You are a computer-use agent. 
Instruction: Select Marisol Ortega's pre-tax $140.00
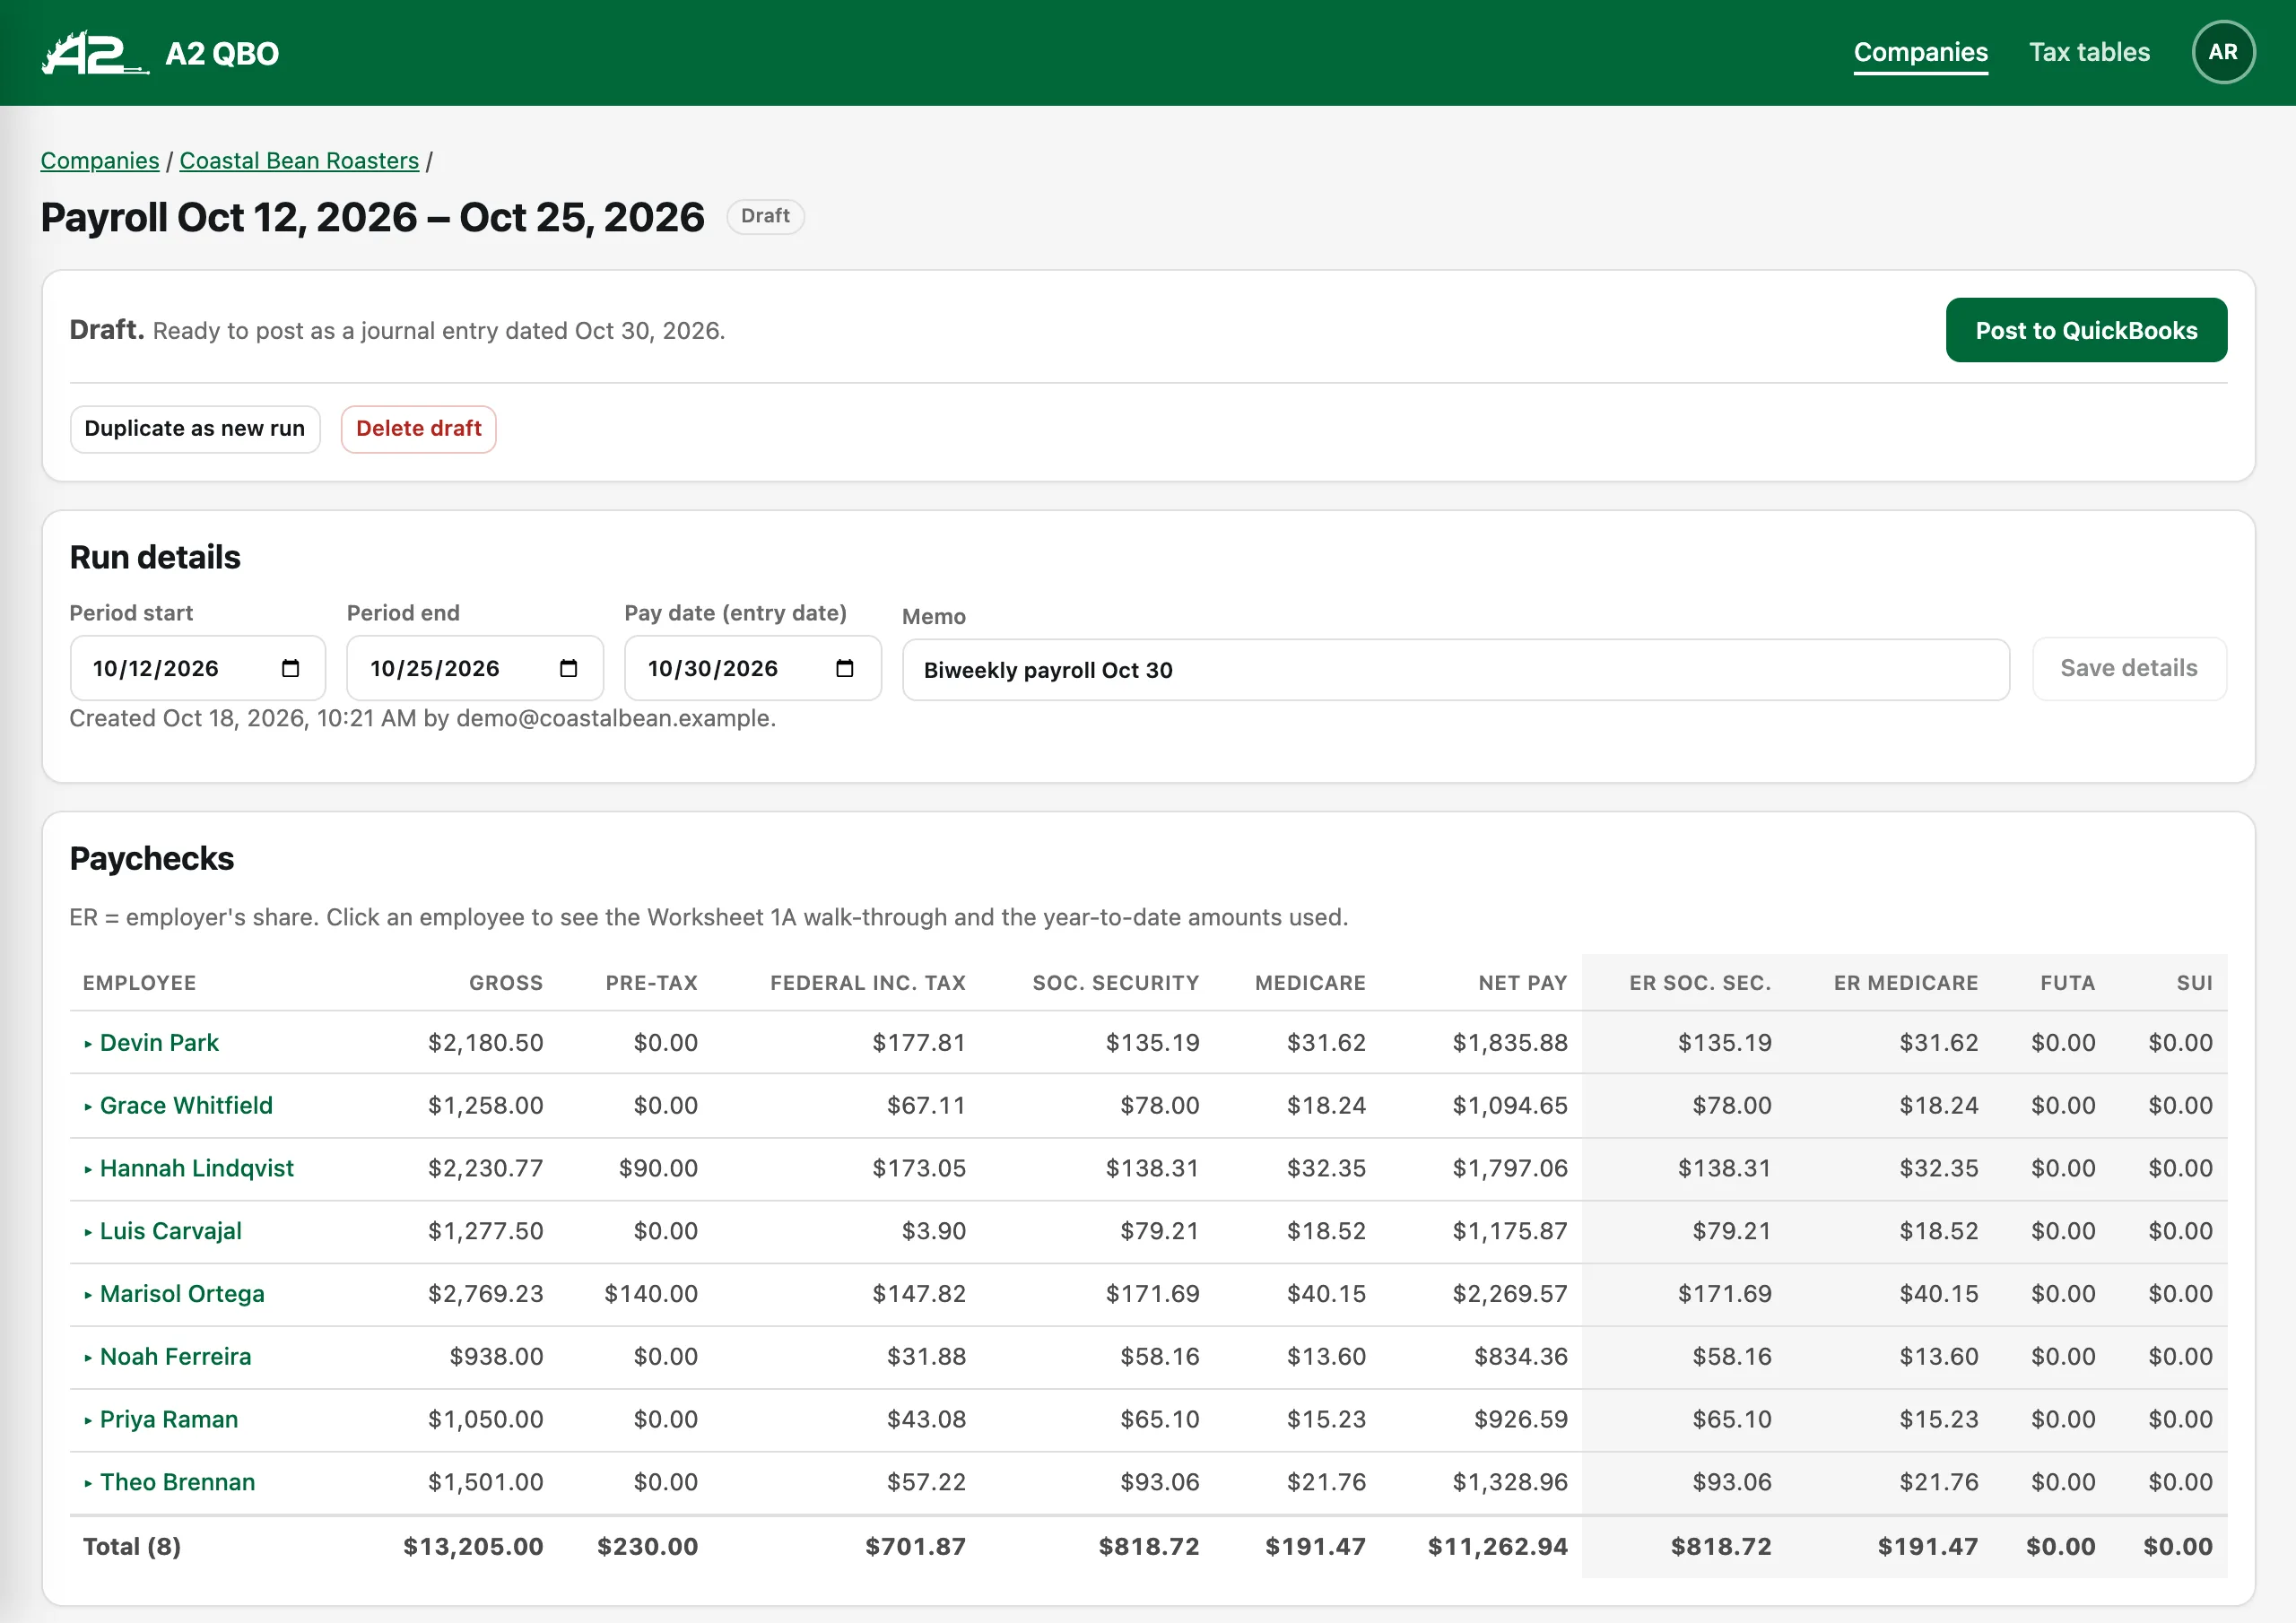651,1294
